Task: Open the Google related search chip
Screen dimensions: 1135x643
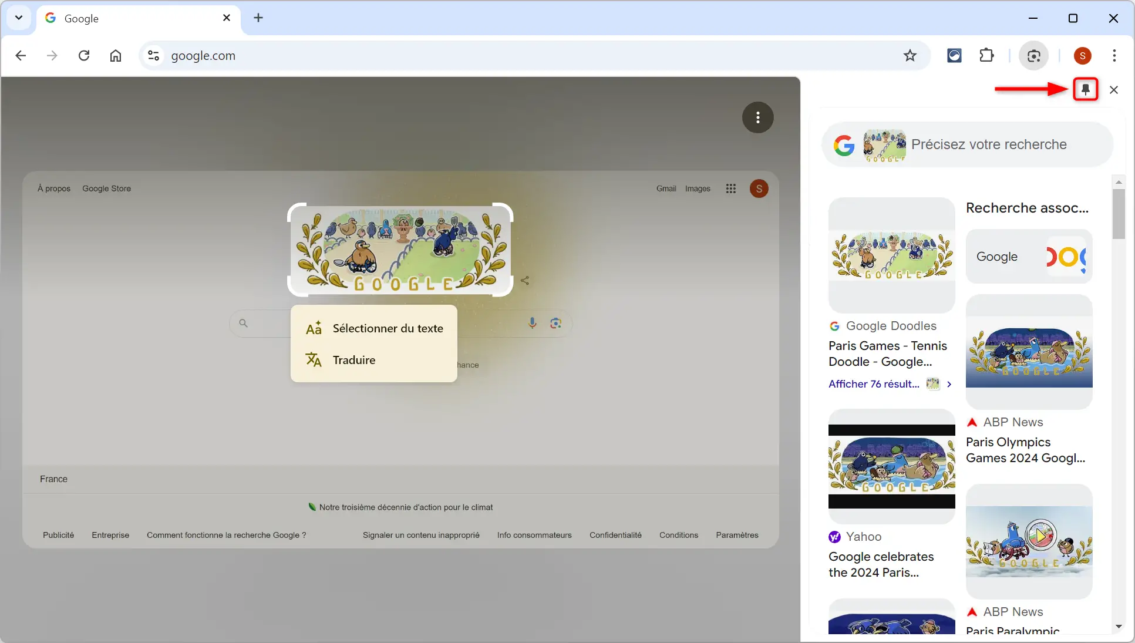Action: click(1029, 257)
